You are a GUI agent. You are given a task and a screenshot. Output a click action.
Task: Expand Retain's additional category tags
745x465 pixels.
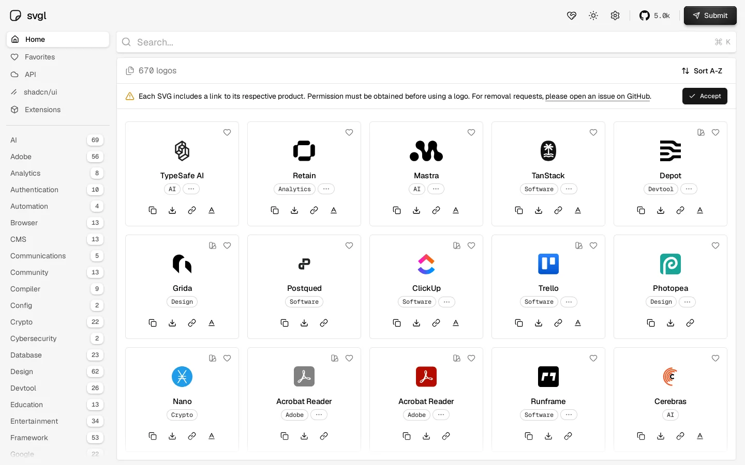pyautogui.click(x=326, y=189)
